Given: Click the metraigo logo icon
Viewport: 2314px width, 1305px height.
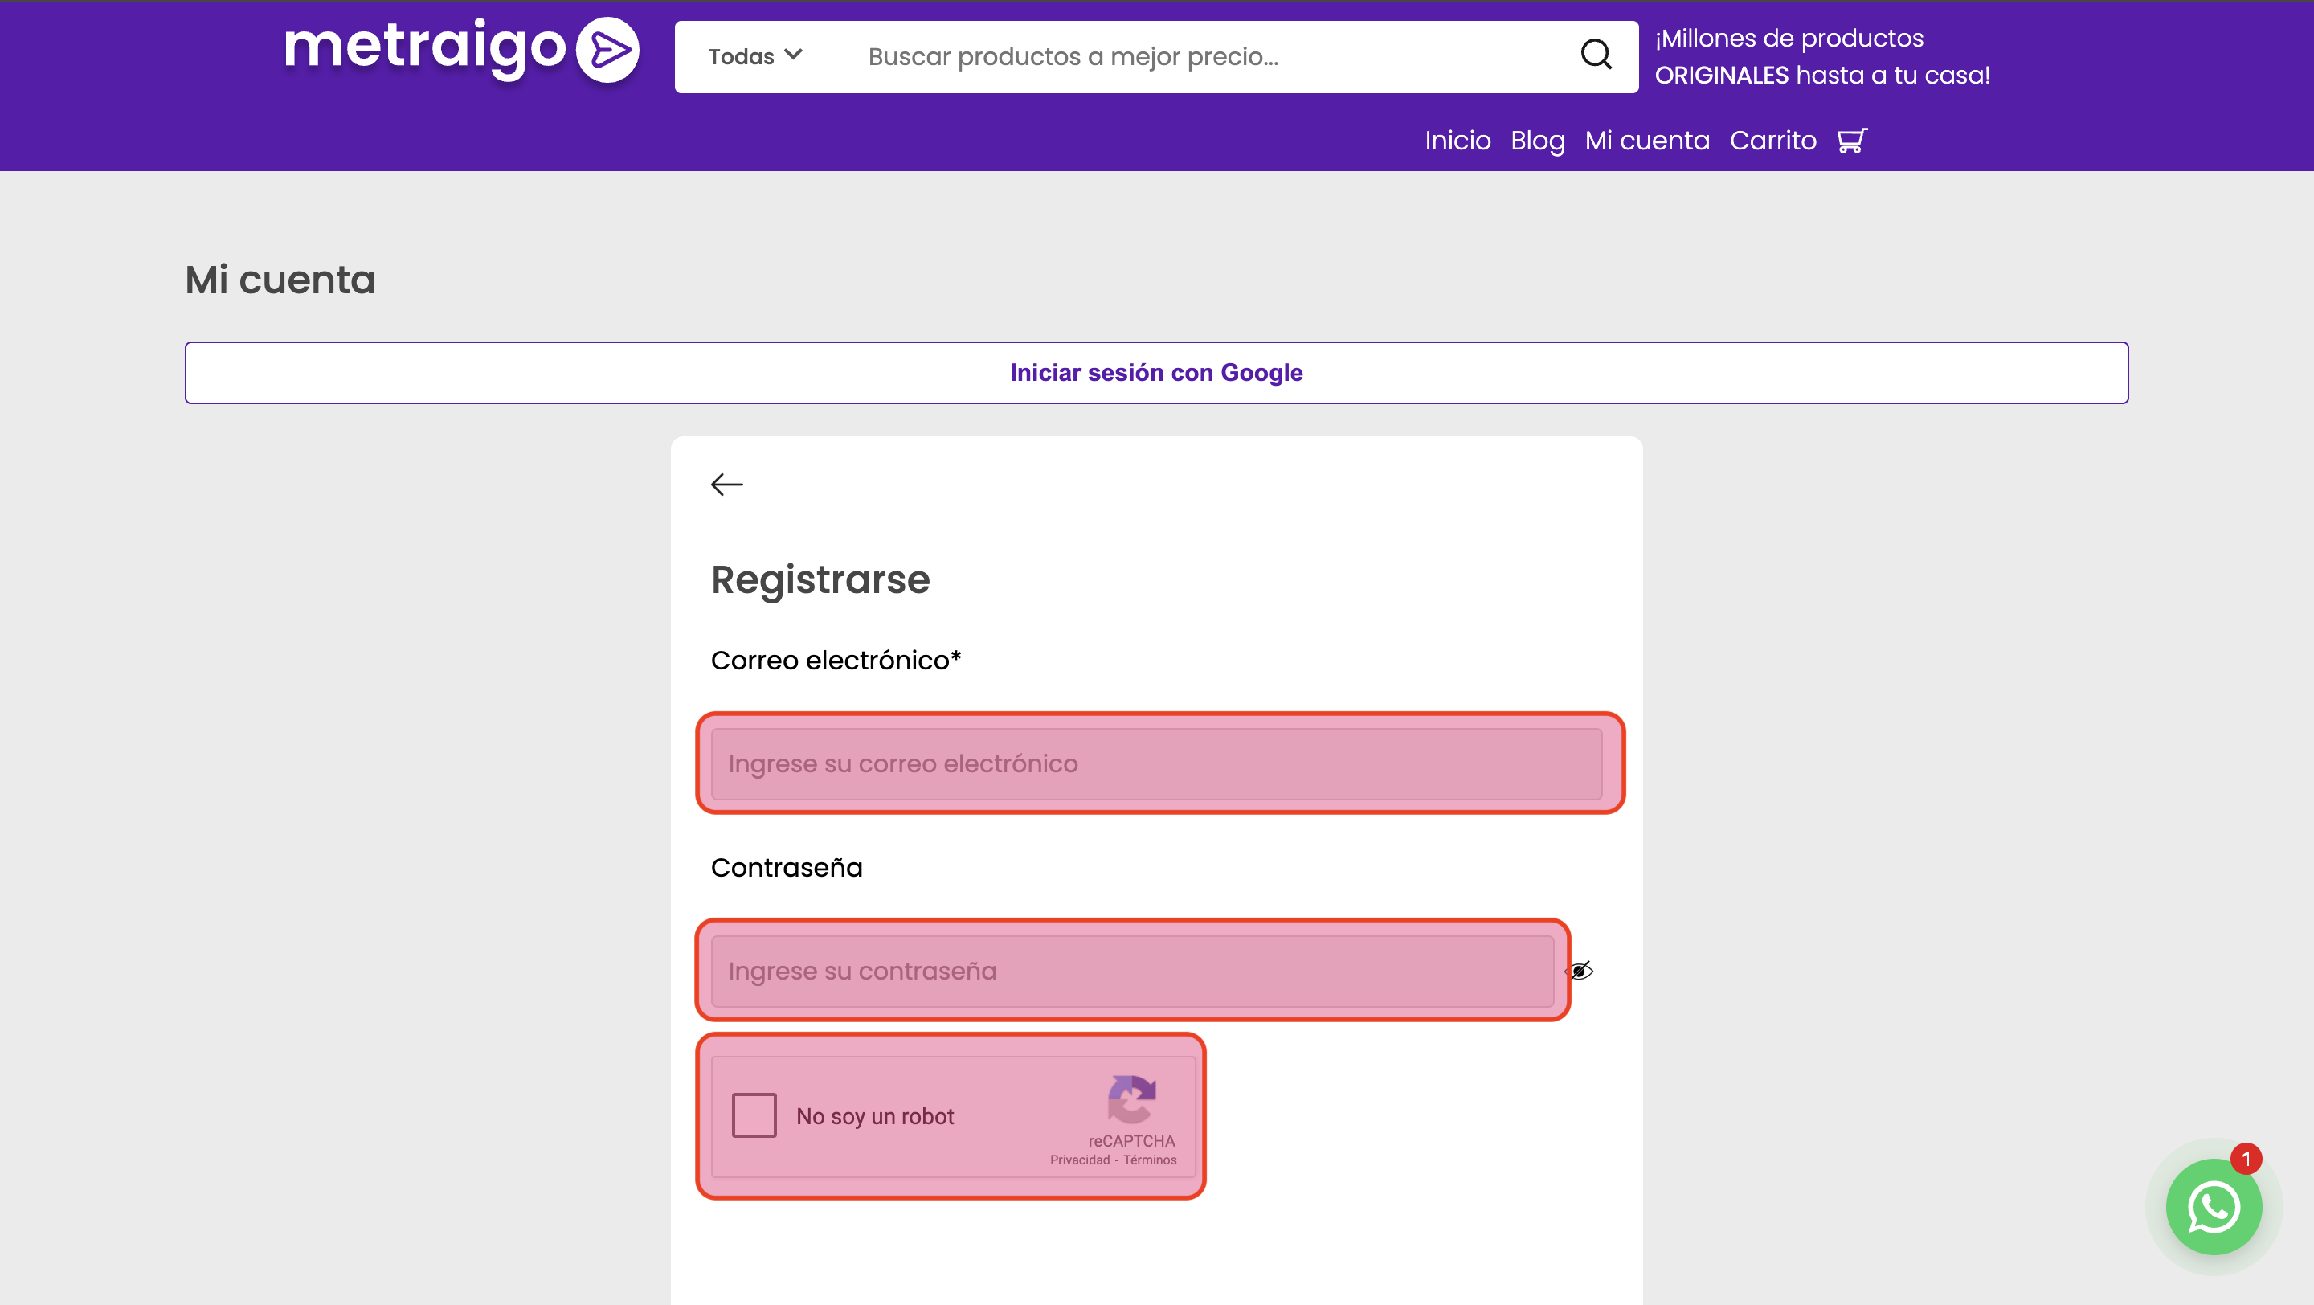Looking at the screenshot, I should [x=607, y=51].
